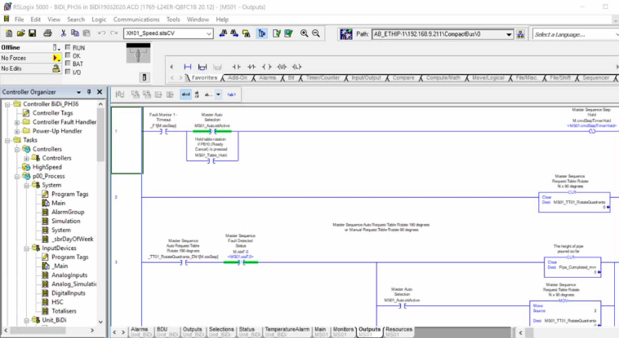The height and width of the screenshot is (338, 619).
Task: Insert Examine Off (XIO) contact
Action: [x=252, y=67]
